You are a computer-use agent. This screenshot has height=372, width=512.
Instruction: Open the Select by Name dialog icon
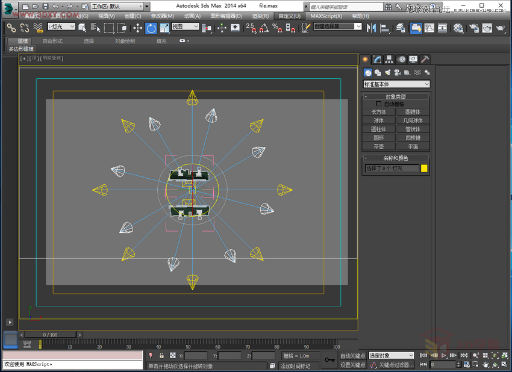click(95, 28)
